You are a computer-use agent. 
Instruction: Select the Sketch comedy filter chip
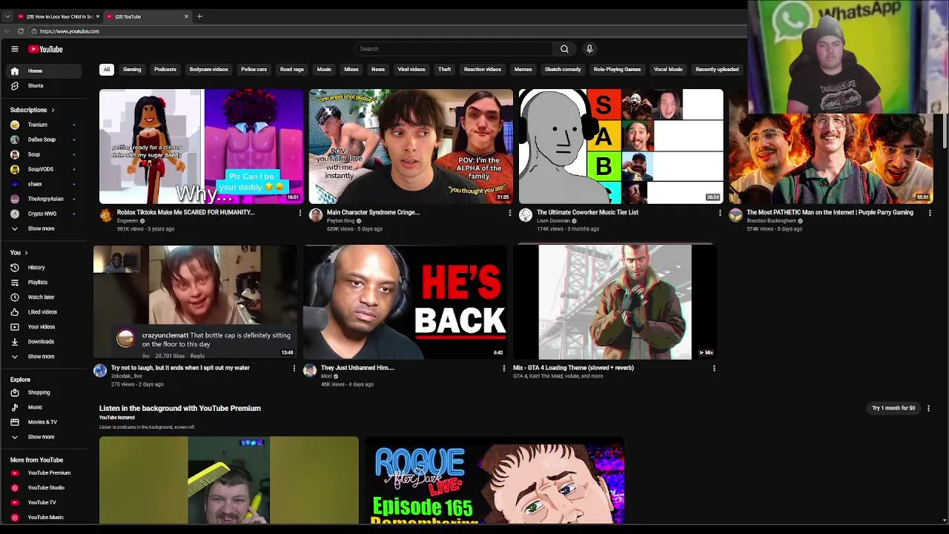pyautogui.click(x=563, y=70)
